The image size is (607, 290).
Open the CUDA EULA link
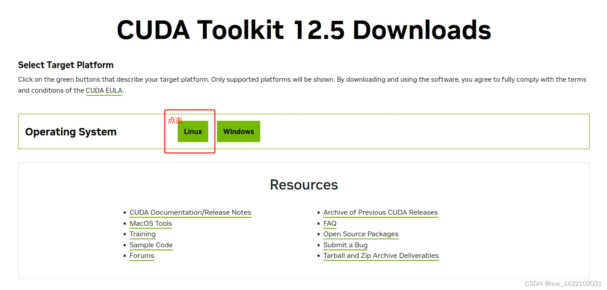click(x=104, y=90)
